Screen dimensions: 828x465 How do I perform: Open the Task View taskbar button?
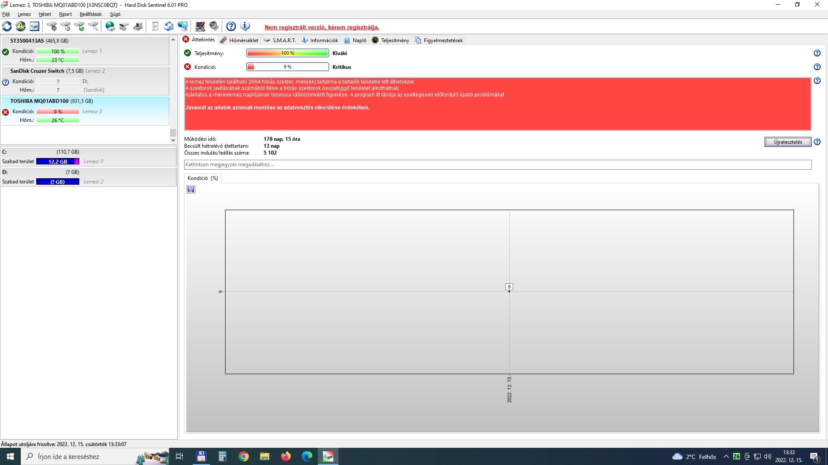pyautogui.click(x=179, y=456)
